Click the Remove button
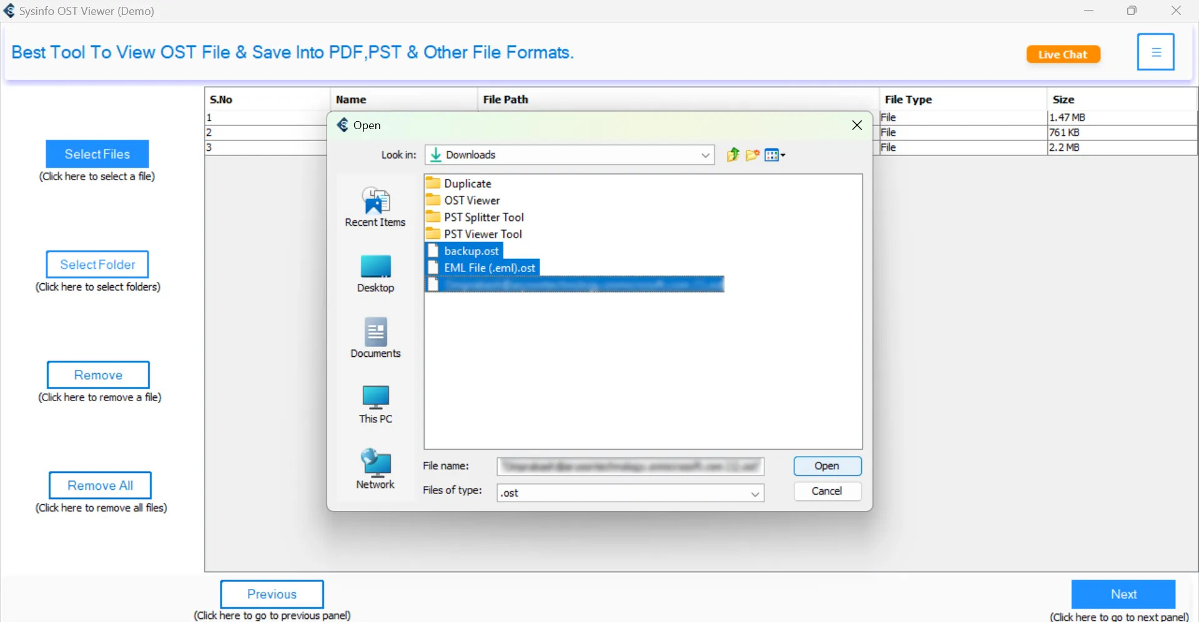Image resolution: width=1199 pixels, height=622 pixels. [98, 375]
